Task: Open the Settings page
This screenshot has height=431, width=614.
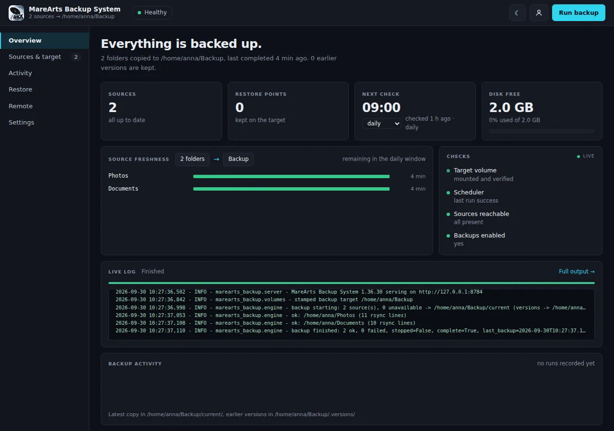Action: [45, 123]
